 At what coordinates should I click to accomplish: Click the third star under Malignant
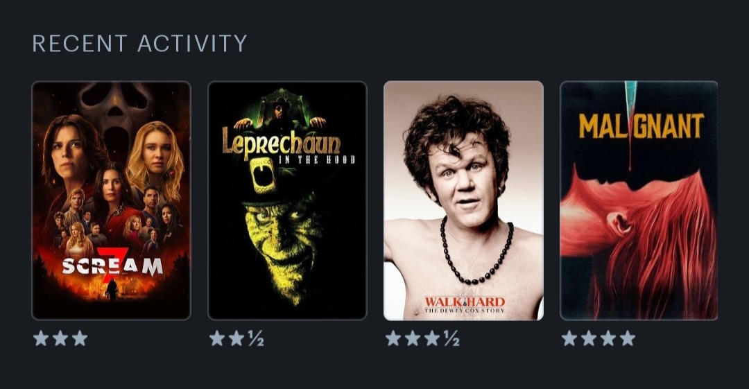pyautogui.click(x=608, y=338)
